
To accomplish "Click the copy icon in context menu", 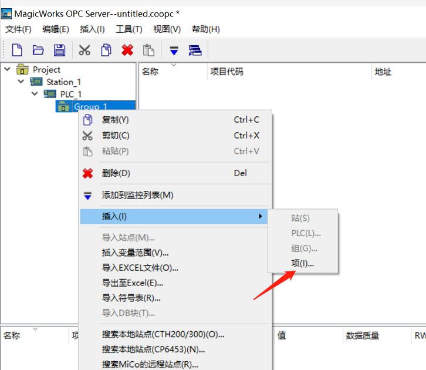I will point(87,120).
